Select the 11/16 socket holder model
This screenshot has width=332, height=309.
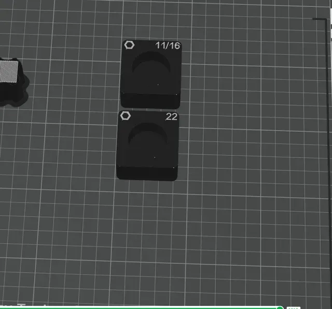click(151, 75)
